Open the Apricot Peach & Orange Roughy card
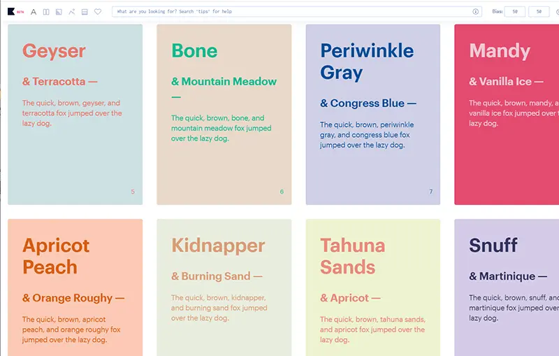Viewport: 559px width, 356px height. coord(75,287)
